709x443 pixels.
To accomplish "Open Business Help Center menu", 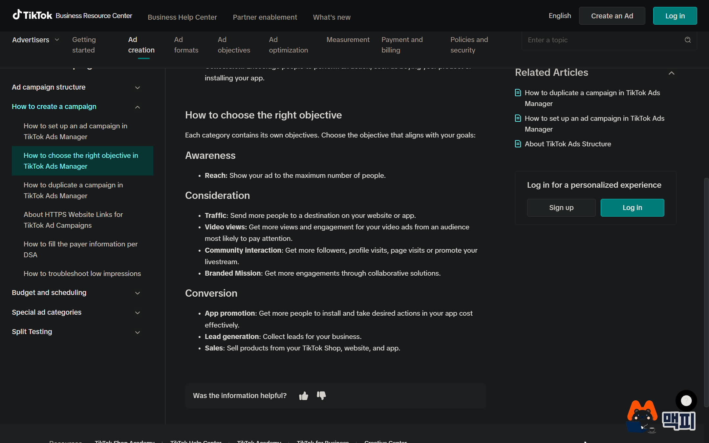I will [x=182, y=17].
